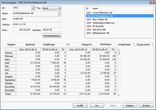
Task: Click the Grafik button
Action: pos(80,106)
